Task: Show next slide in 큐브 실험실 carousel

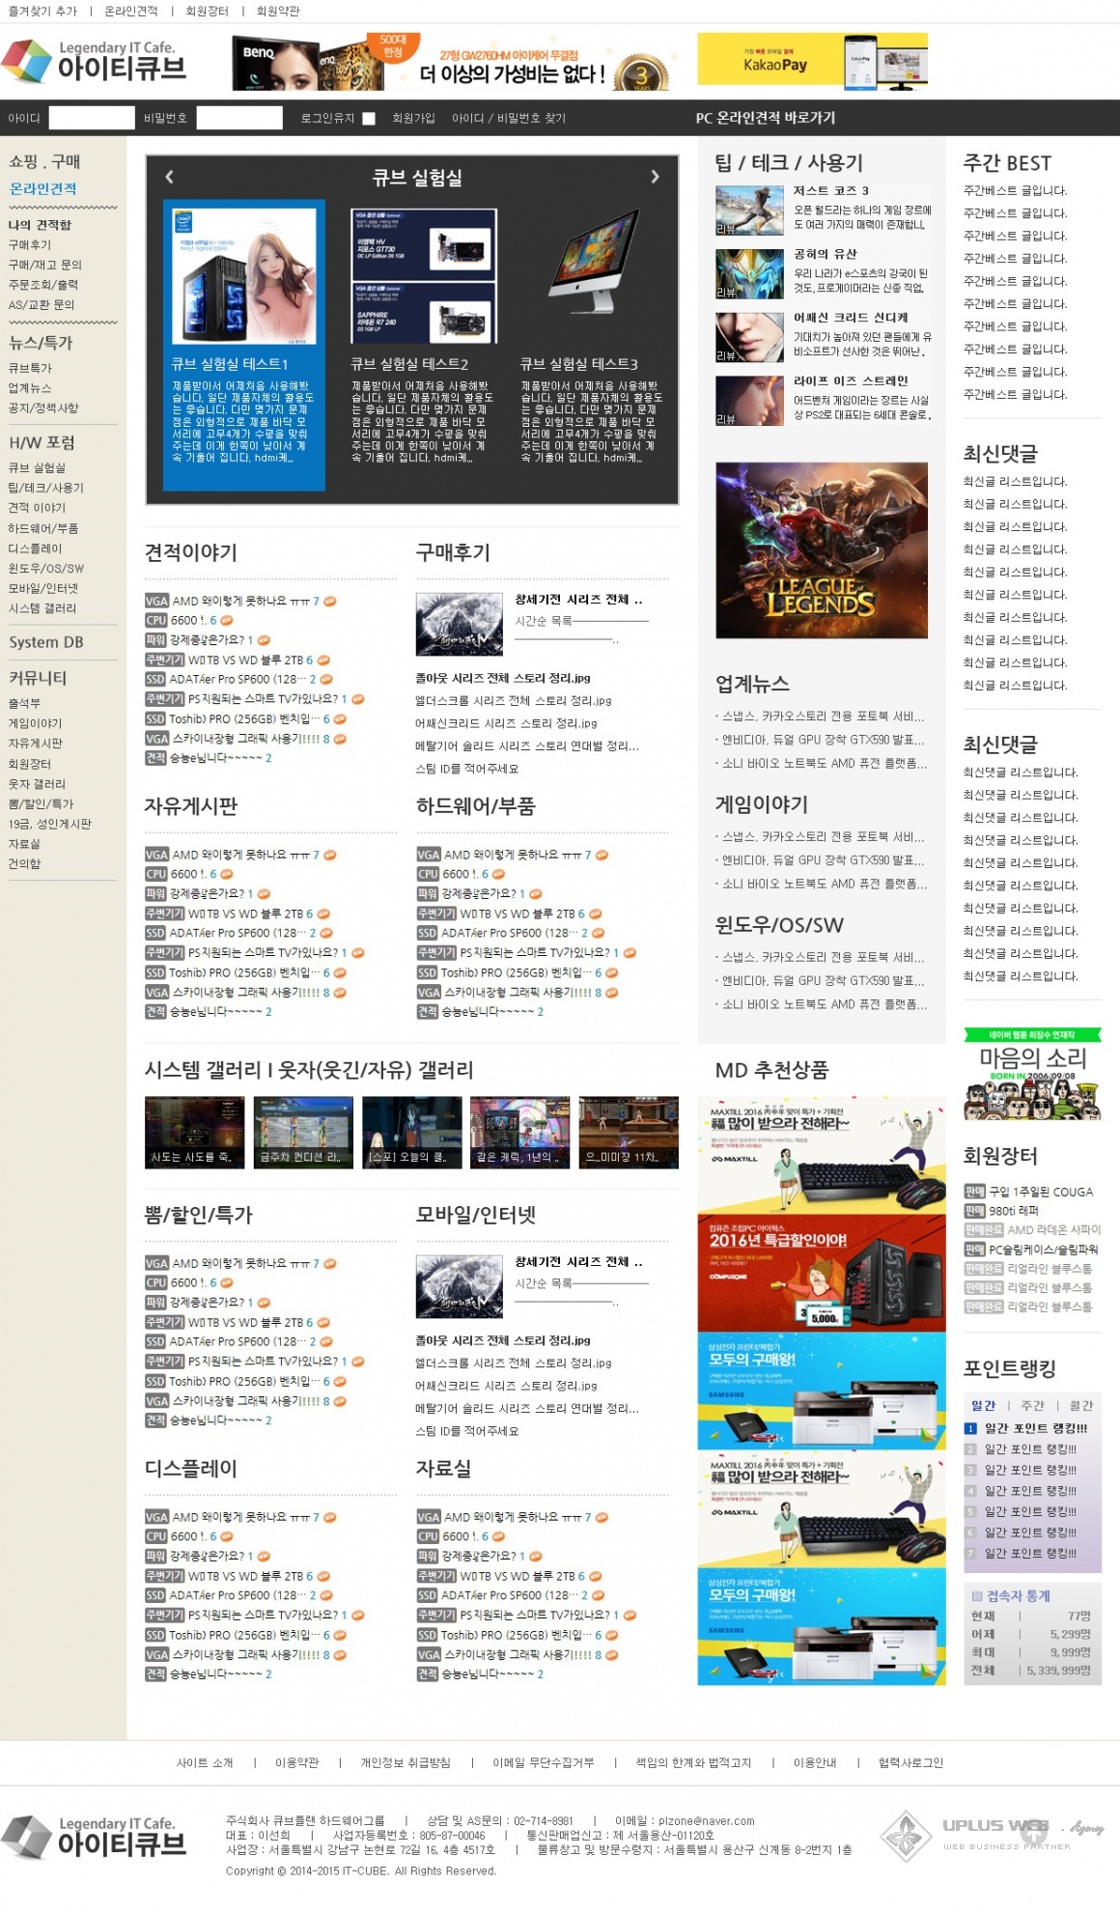Action: click(x=655, y=177)
